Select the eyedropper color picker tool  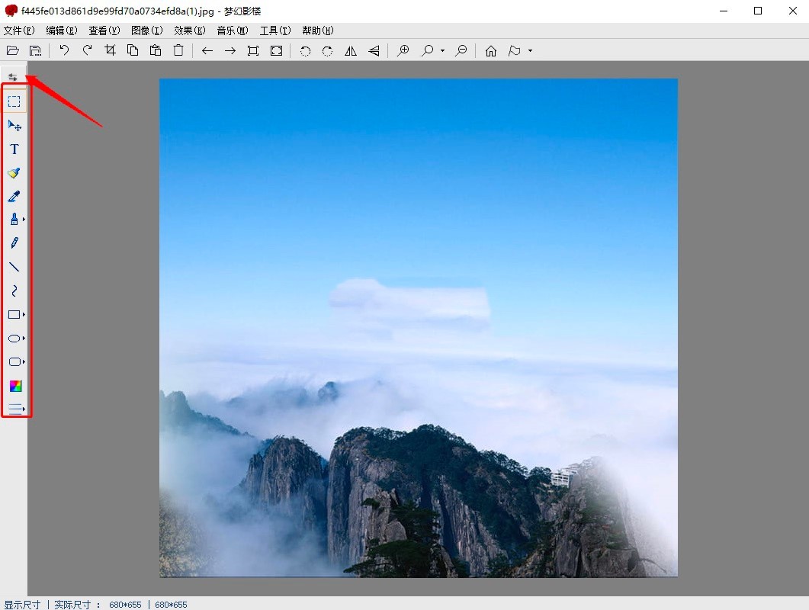tap(14, 196)
